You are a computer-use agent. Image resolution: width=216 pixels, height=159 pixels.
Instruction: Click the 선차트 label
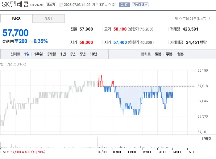point(15,54)
